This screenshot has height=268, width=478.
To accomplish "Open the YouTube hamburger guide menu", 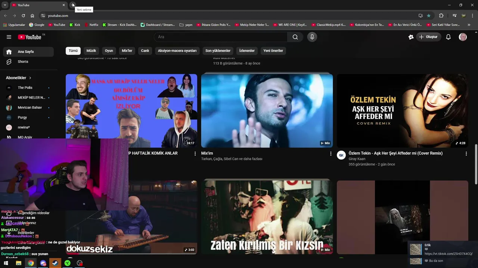I will point(9,37).
